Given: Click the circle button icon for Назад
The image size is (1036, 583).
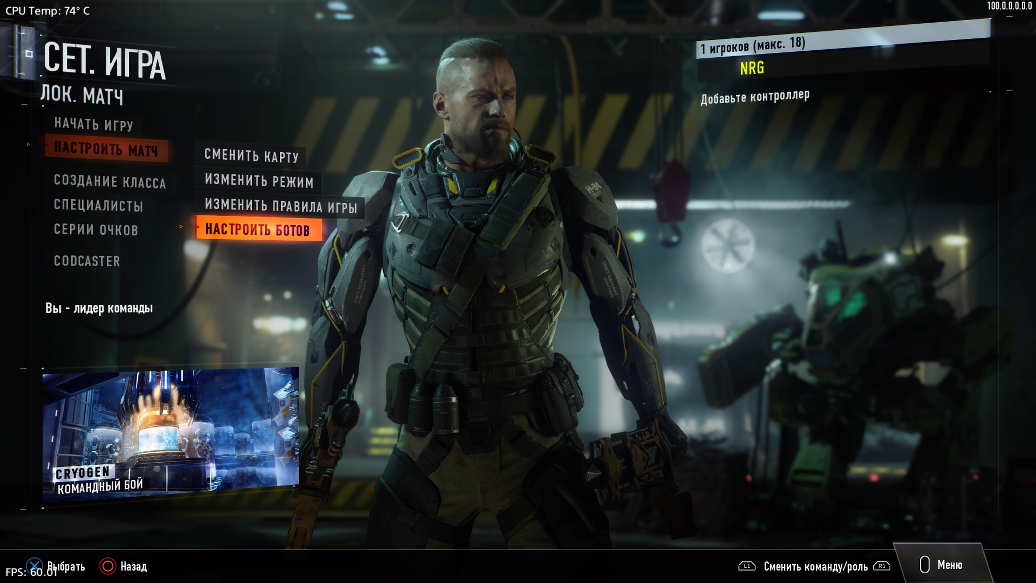Looking at the screenshot, I should coord(108,566).
